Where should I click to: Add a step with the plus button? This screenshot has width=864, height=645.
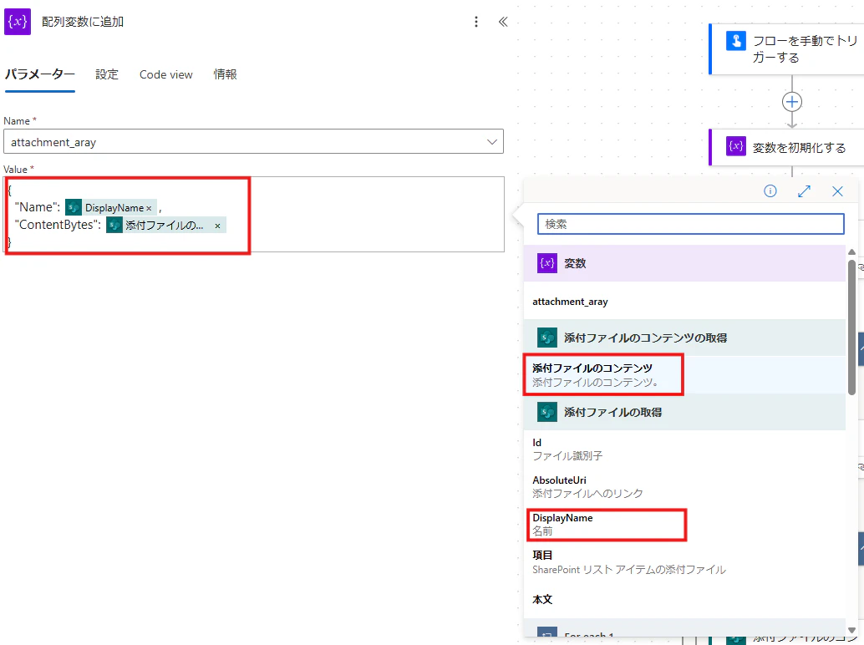click(x=792, y=102)
